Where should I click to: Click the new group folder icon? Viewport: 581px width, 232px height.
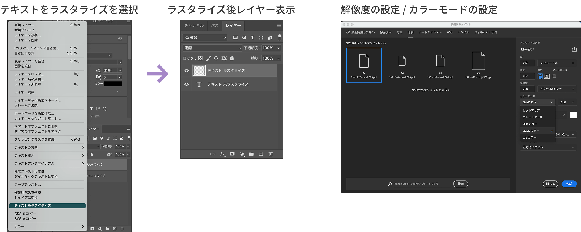[x=251, y=154]
